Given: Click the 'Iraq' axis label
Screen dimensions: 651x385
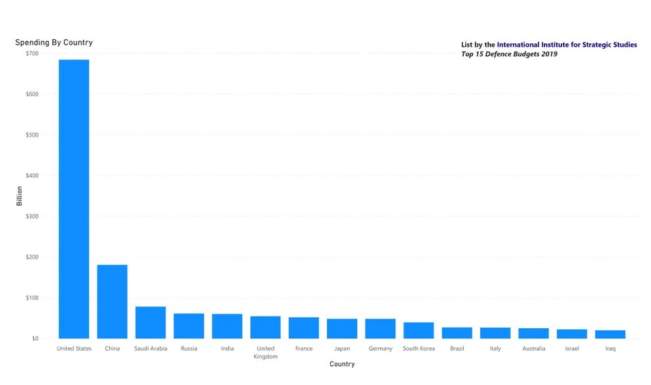Looking at the screenshot, I should coord(610,348).
